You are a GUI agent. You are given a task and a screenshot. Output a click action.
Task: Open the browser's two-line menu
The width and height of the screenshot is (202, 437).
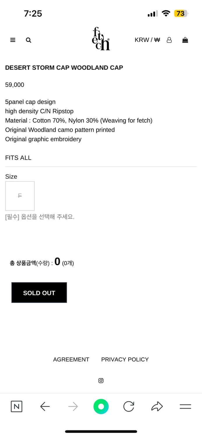[x=185, y=406]
